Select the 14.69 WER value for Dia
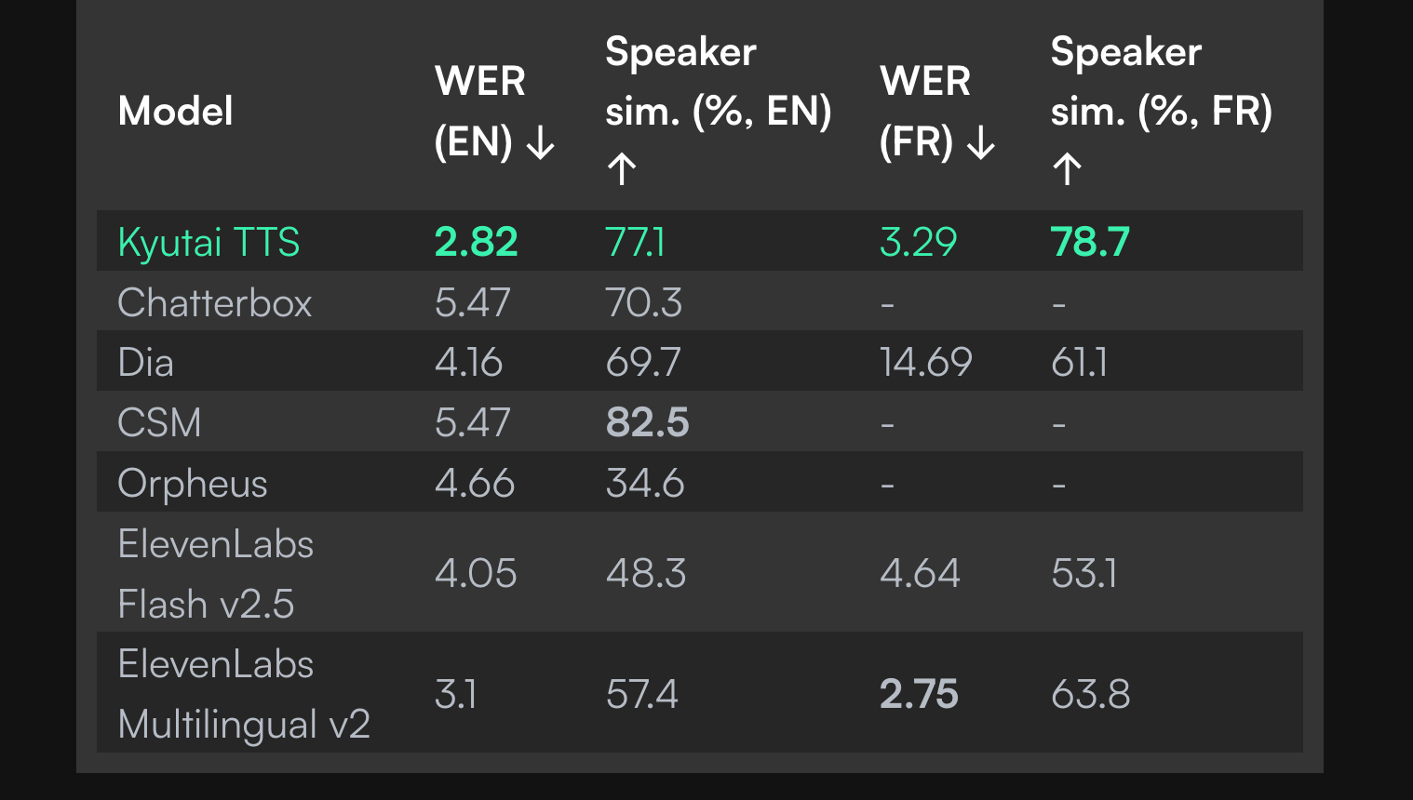This screenshot has width=1413, height=800. [x=926, y=362]
